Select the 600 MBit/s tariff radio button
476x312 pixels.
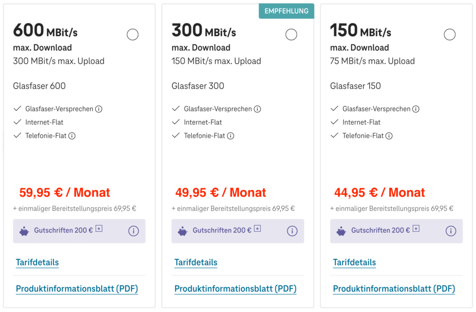(x=132, y=34)
